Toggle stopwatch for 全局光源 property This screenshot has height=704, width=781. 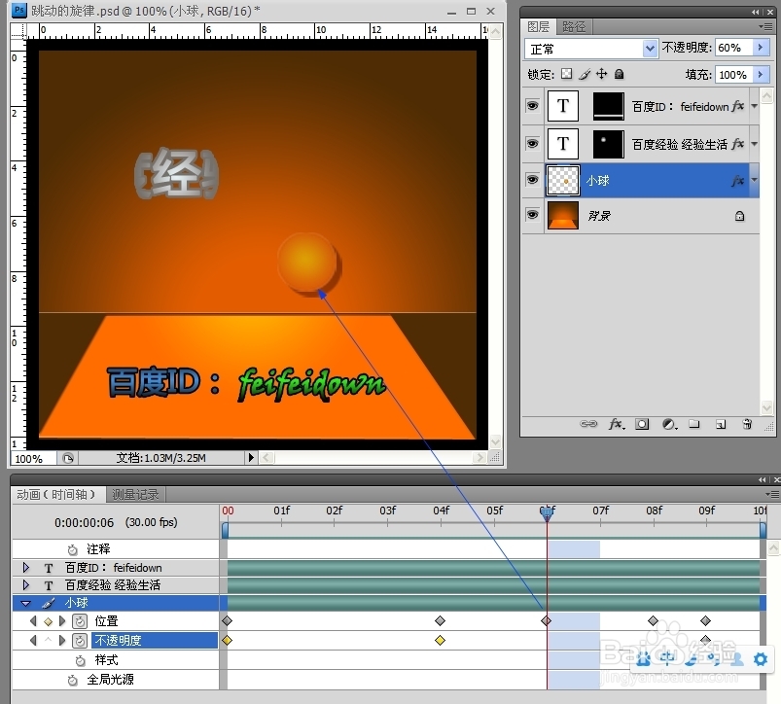73,680
